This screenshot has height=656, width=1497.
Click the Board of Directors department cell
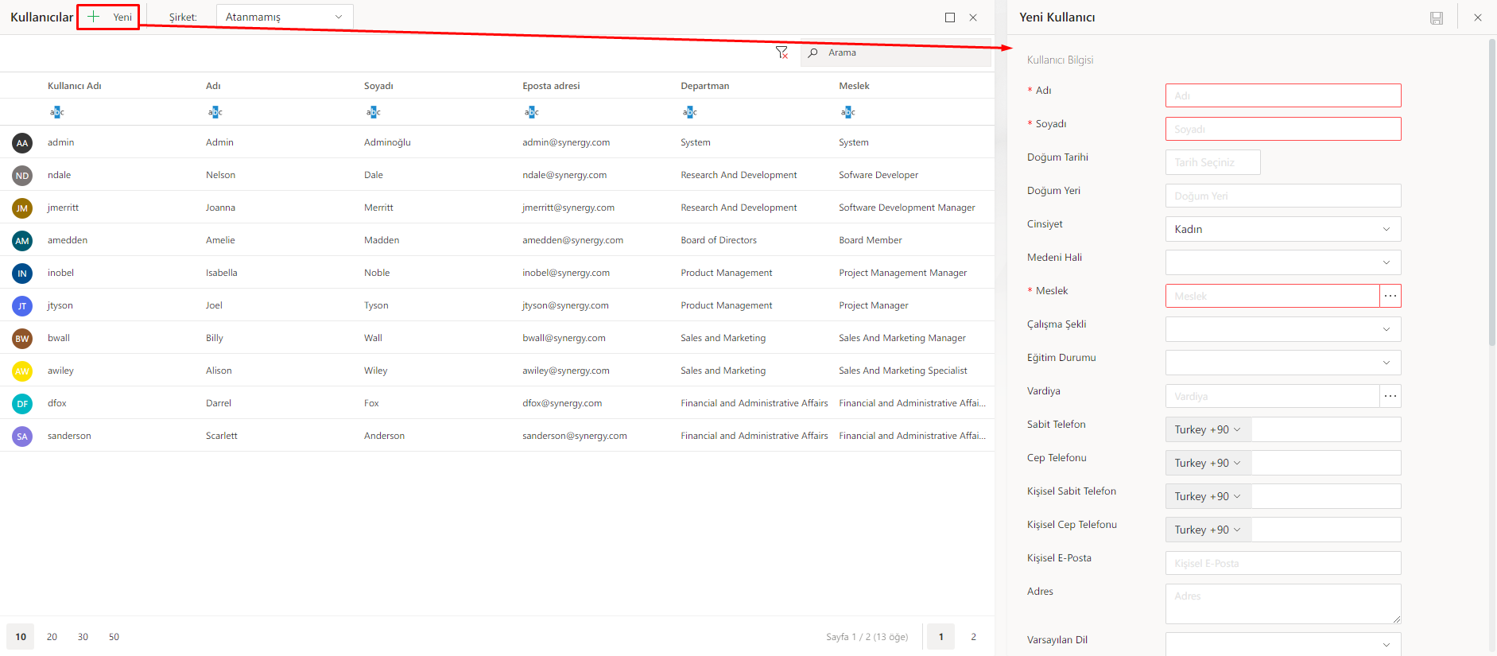(x=719, y=240)
